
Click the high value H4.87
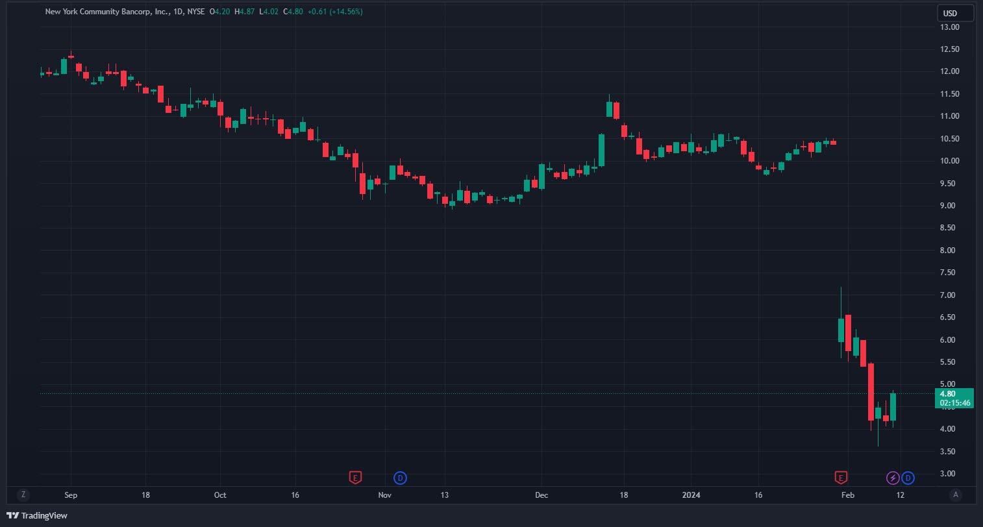point(245,12)
